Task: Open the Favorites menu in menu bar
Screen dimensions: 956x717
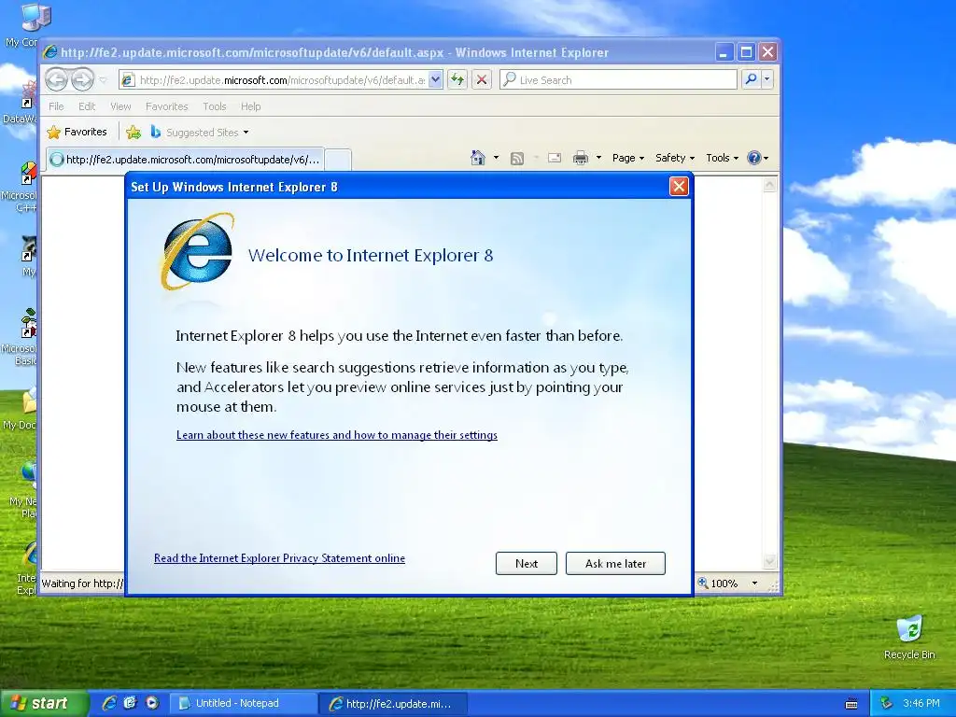Action: (x=166, y=106)
